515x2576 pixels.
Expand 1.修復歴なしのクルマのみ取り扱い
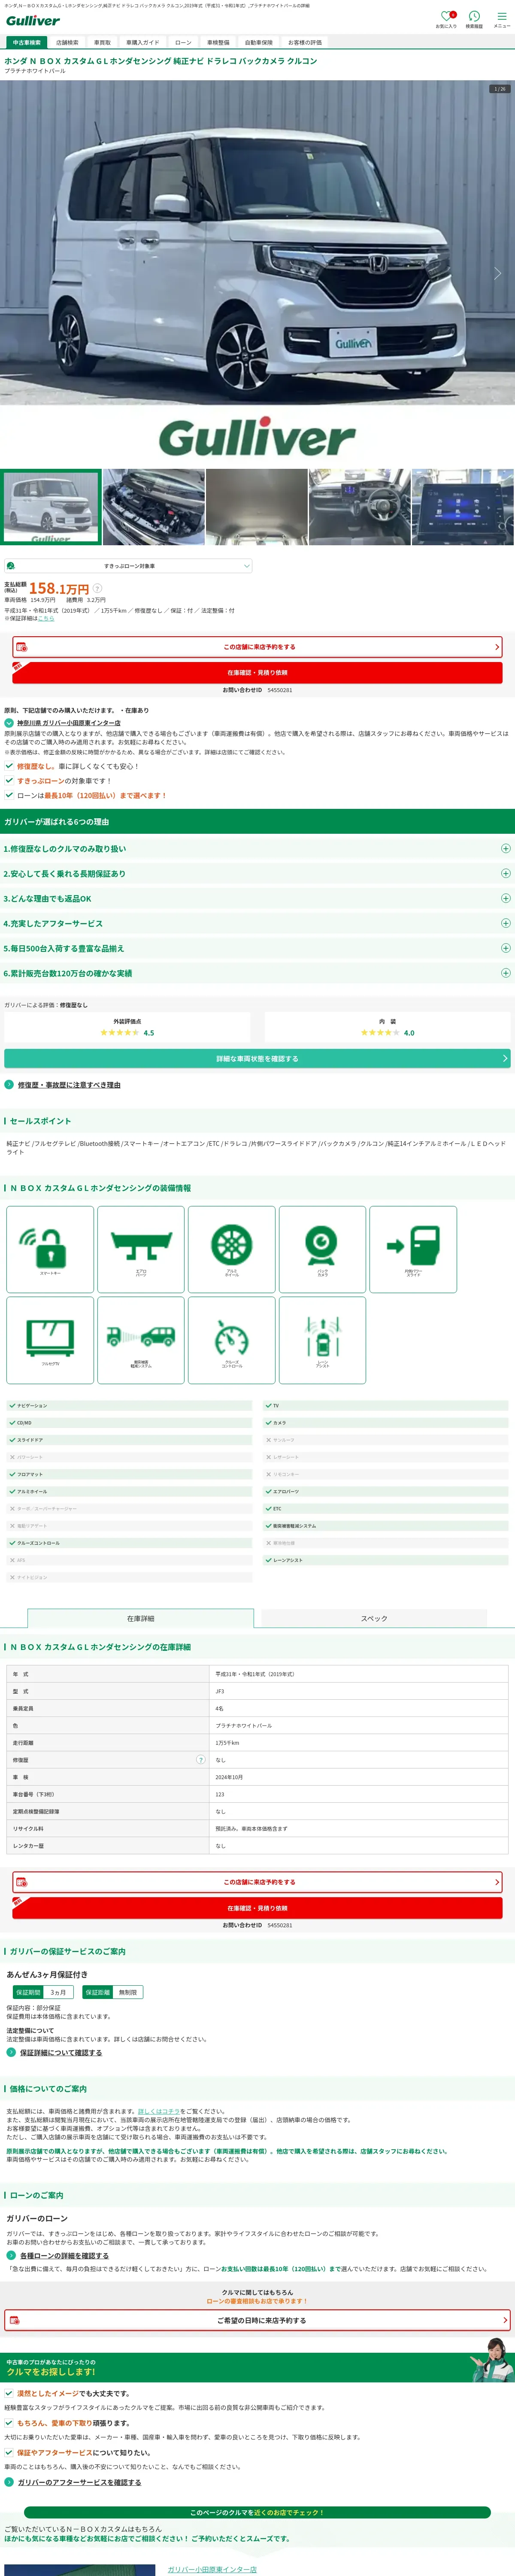(257, 848)
